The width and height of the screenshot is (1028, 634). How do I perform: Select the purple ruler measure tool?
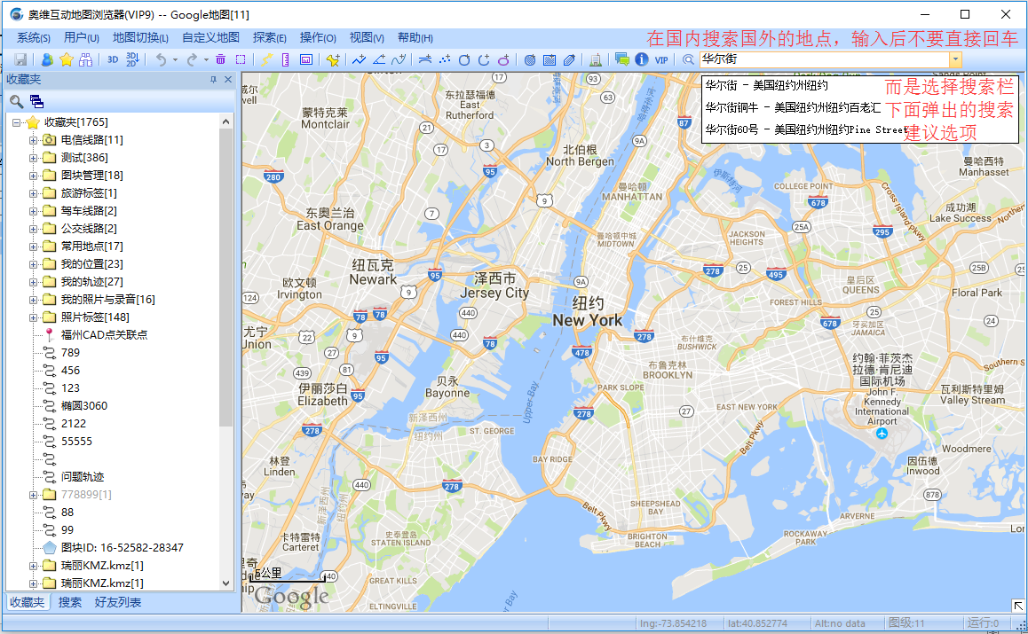285,59
